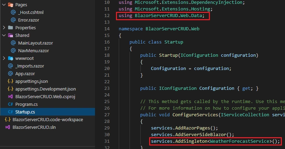Click the BlazorServerCRUD.Web.csproj file icon
285x149 pixels.
pyautogui.click(x=10, y=96)
